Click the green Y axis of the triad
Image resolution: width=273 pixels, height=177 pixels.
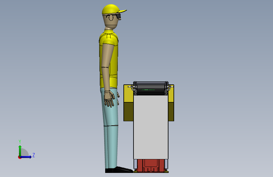click(20, 151)
